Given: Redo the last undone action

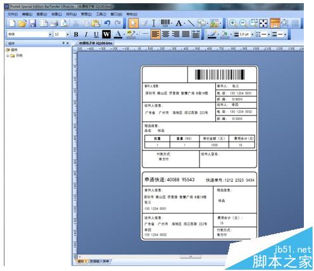Looking at the screenshot, I should pos(118,23).
